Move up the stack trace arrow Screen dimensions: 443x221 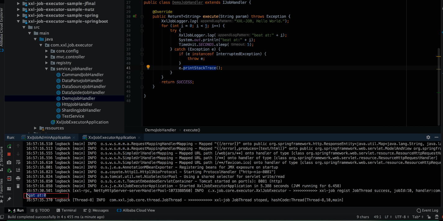18,146
